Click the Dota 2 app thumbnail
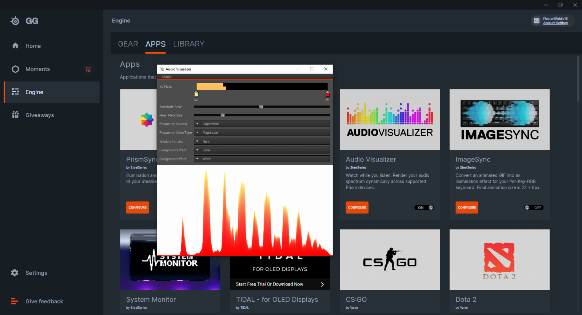Viewport: 582px width, 315px height. click(499, 260)
